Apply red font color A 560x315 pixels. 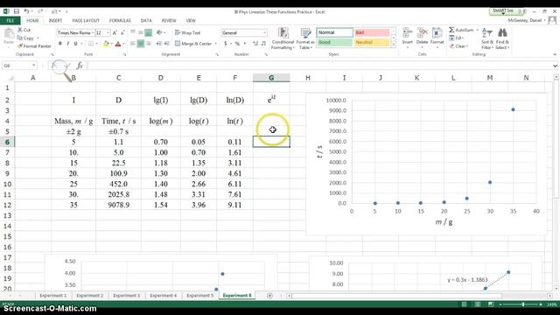118,44
